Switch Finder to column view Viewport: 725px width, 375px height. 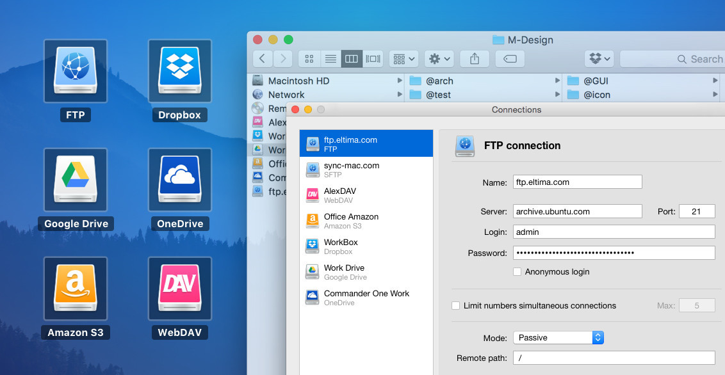point(352,59)
